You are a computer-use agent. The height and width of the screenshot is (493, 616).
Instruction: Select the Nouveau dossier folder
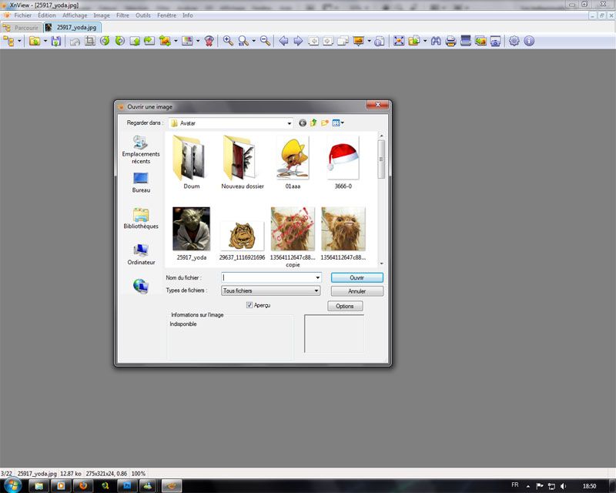pos(242,162)
